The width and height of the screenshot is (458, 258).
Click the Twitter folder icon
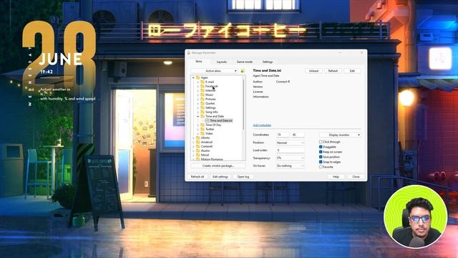click(203, 129)
